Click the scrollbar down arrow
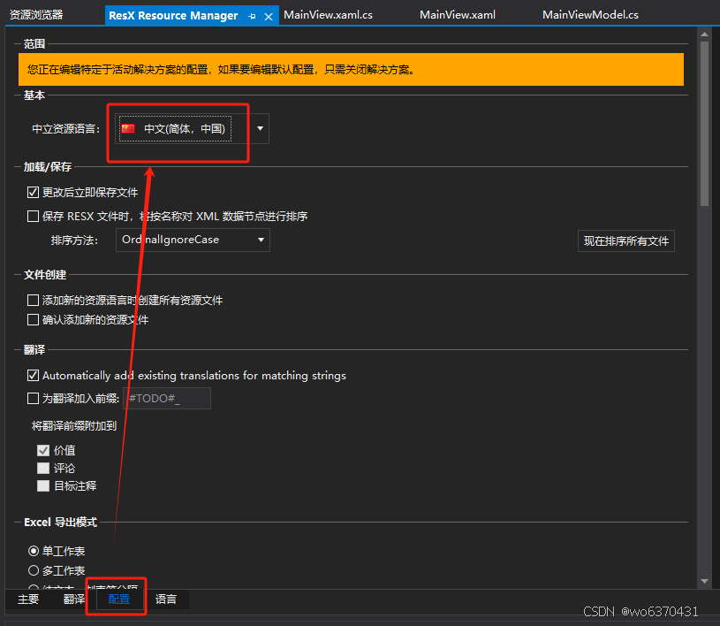720x626 pixels. 704,582
